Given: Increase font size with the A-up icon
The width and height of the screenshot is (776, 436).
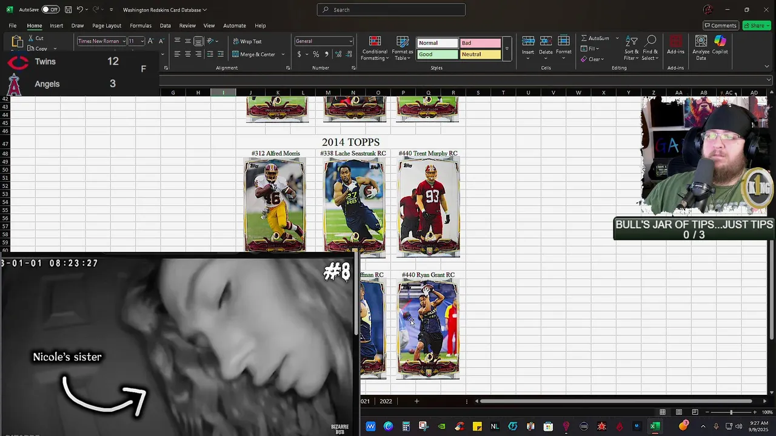Looking at the screenshot, I should pos(152,41).
